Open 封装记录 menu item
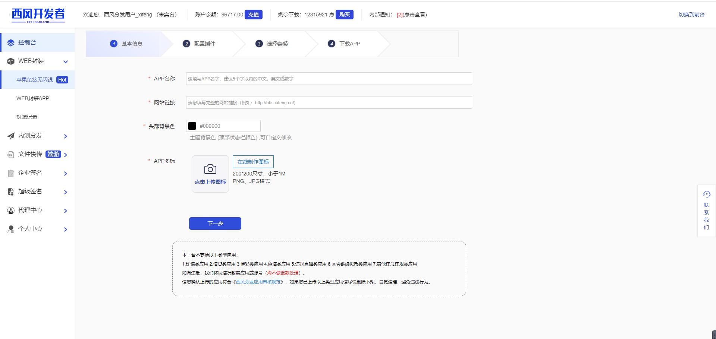The image size is (716, 339). [x=27, y=117]
